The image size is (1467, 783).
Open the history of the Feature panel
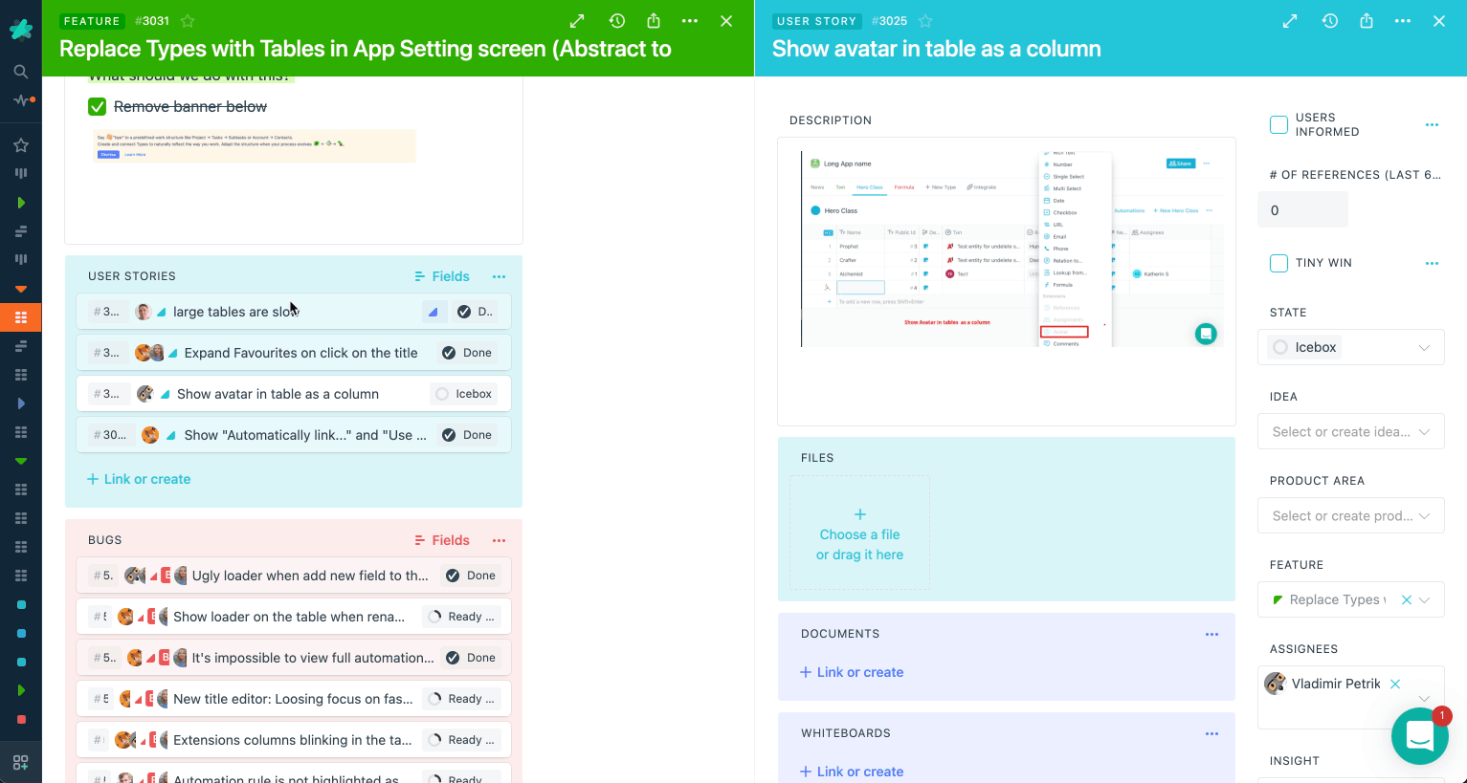(x=617, y=20)
